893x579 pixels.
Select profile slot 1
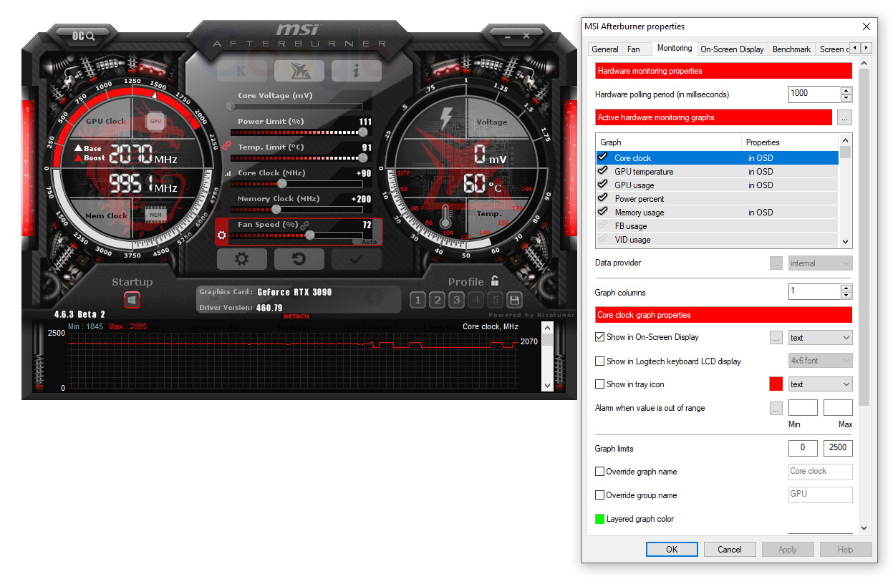tap(418, 300)
